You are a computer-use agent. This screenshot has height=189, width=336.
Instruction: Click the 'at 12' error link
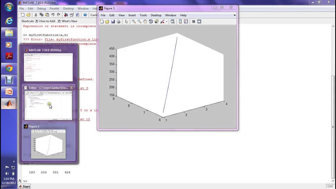coord(85,119)
